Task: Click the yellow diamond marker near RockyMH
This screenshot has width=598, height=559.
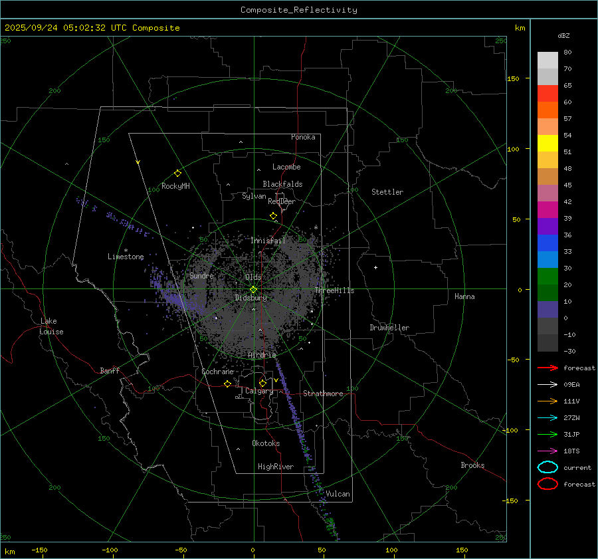Action: click(177, 173)
